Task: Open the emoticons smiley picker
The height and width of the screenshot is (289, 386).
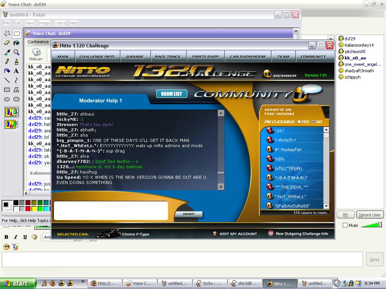Action: (x=6, y=247)
